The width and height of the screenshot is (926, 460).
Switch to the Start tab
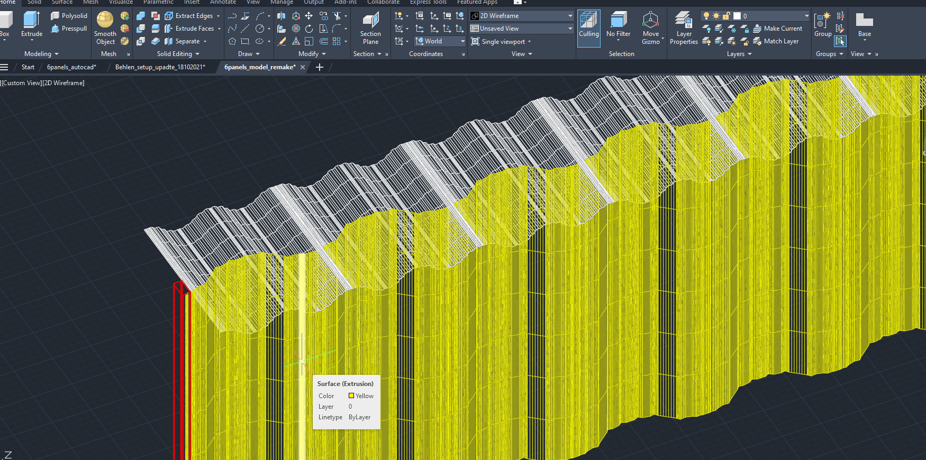coord(28,67)
